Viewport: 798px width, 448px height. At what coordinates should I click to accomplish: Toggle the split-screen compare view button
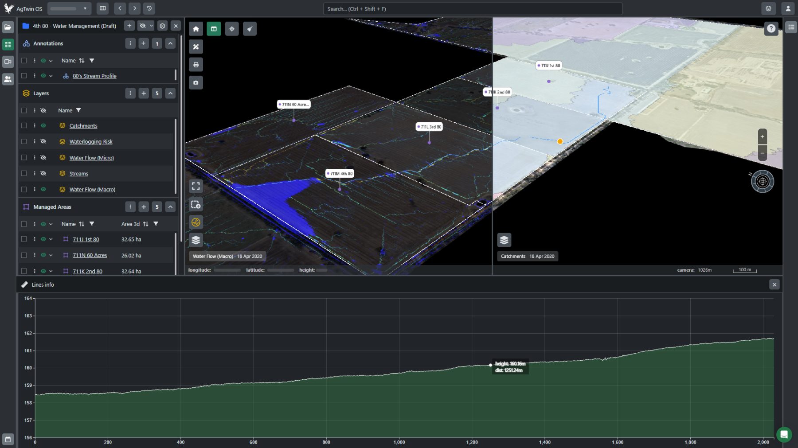click(214, 29)
